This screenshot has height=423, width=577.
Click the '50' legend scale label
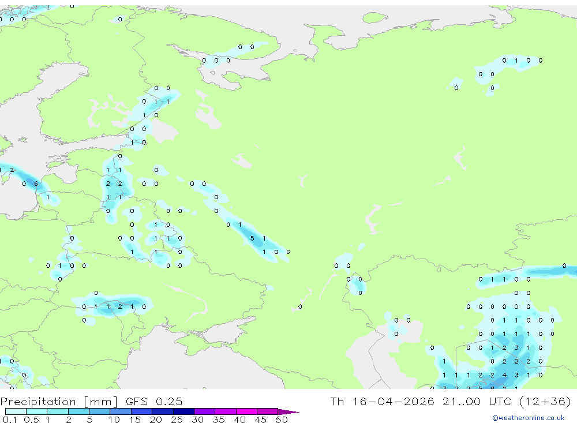(x=282, y=420)
